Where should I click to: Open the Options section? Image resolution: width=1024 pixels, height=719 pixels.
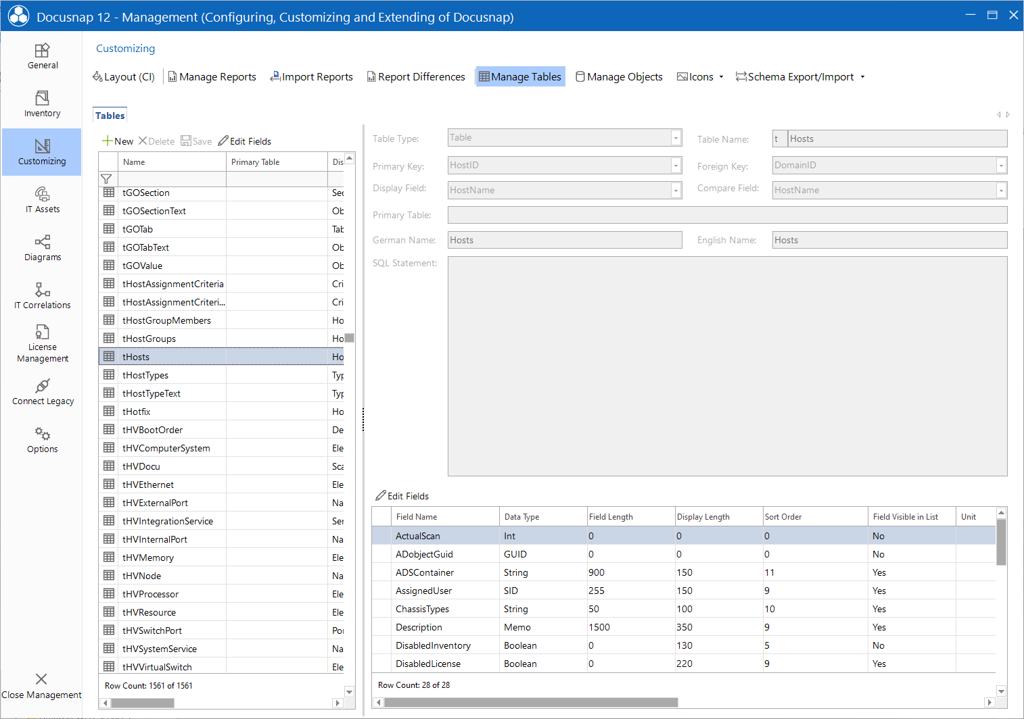point(42,440)
